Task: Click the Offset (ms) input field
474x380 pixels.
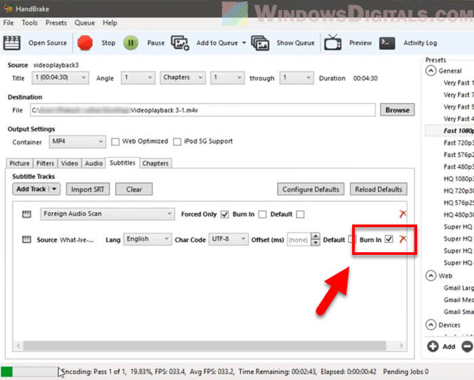Action: pyautogui.click(x=299, y=239)
